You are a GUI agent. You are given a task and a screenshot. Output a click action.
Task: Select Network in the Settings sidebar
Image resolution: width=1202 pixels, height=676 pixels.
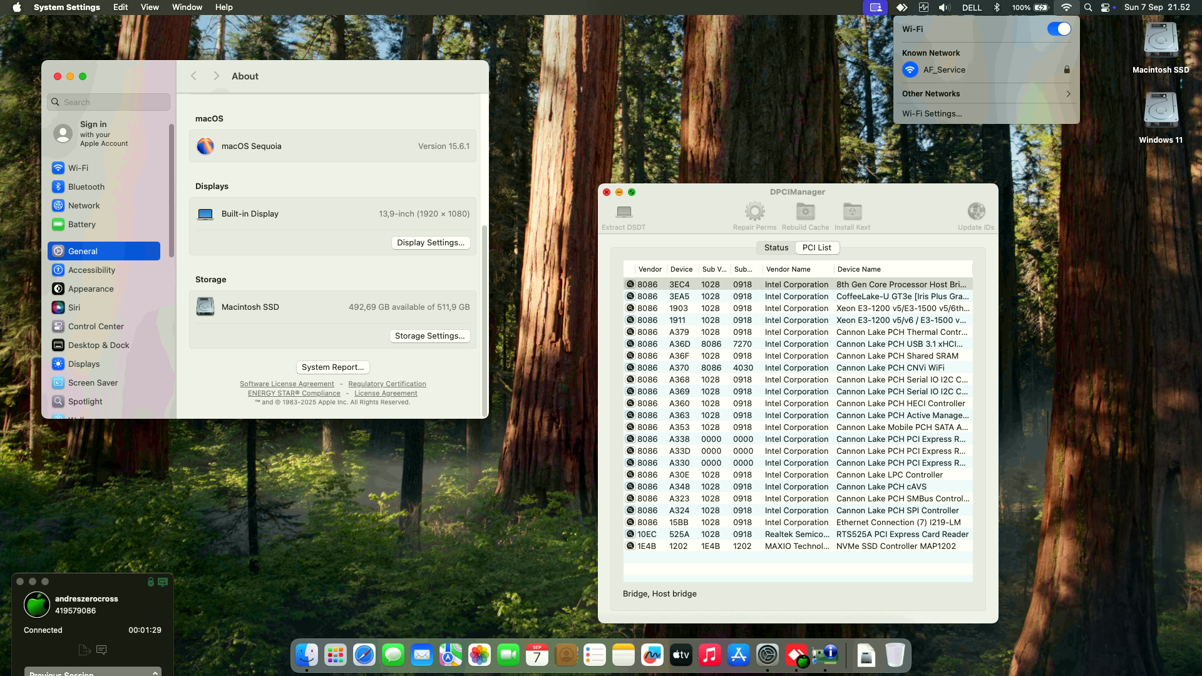point(104,206)
